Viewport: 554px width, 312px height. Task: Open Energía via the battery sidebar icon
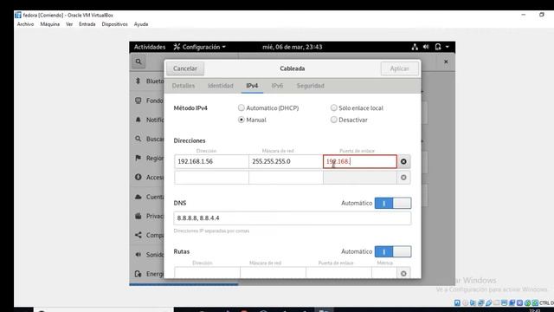pos(138,274)
